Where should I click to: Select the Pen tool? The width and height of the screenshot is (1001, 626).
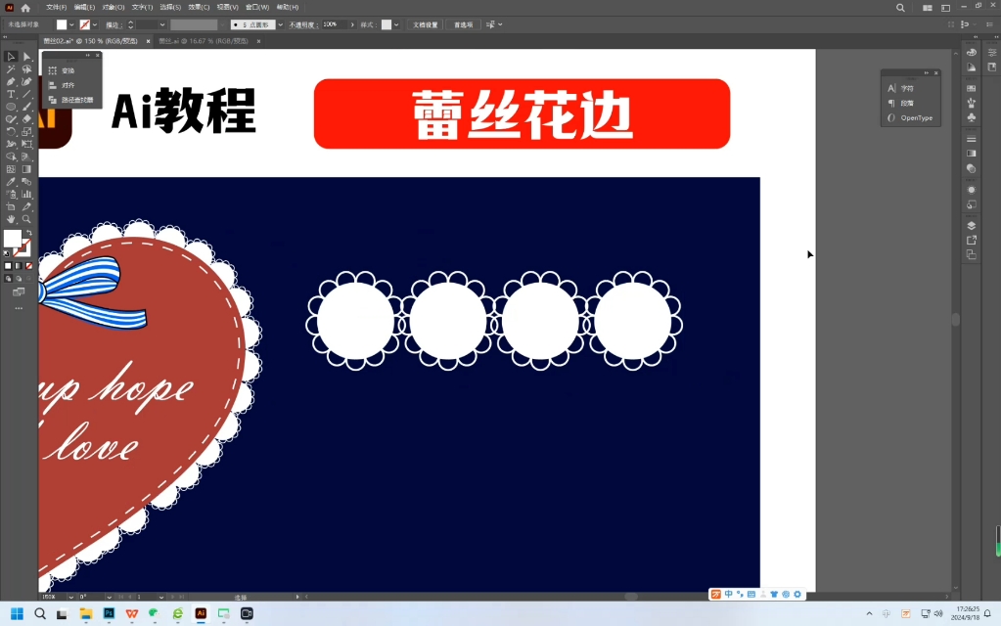(10, 82)
